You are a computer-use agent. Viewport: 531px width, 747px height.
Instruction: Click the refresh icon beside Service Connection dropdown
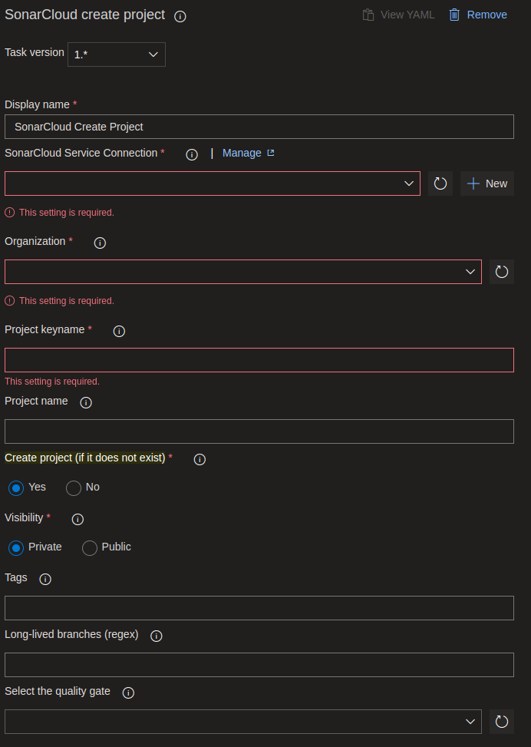pos(440,183)
